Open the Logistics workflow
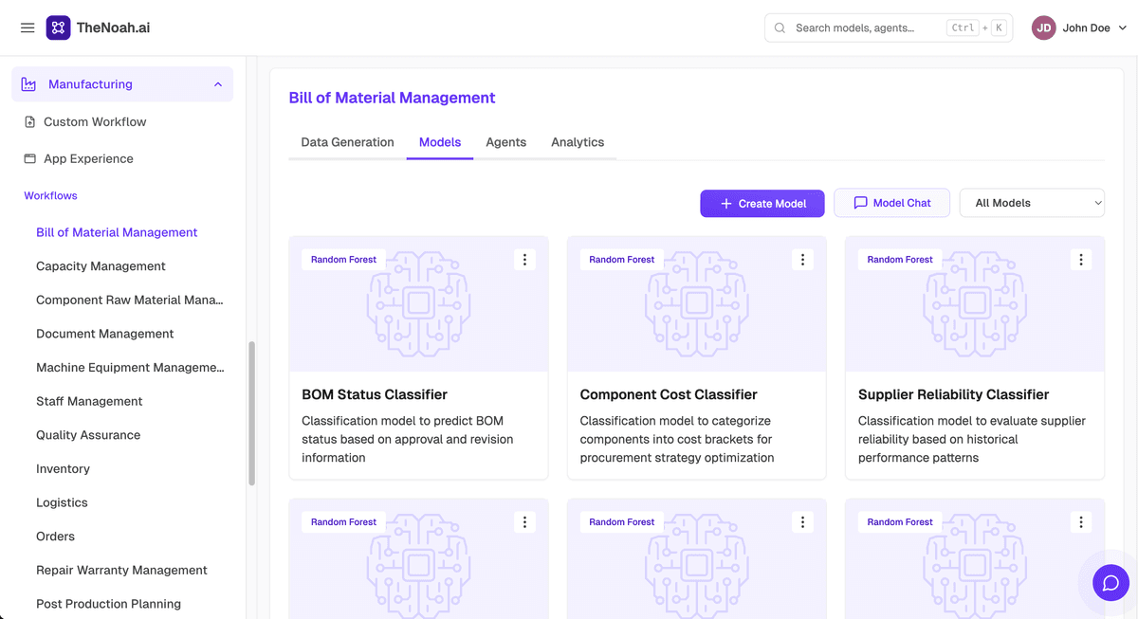Screen dimensions: 1138x619 pos(62,502)
